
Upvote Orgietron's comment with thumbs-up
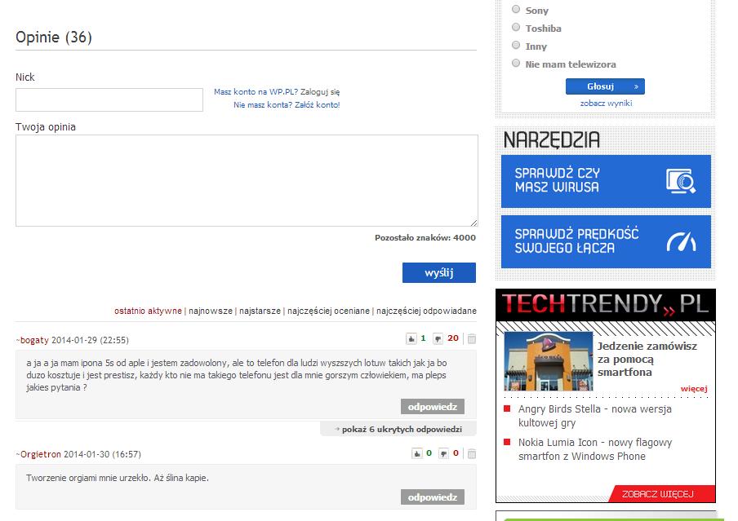point(416,454)
